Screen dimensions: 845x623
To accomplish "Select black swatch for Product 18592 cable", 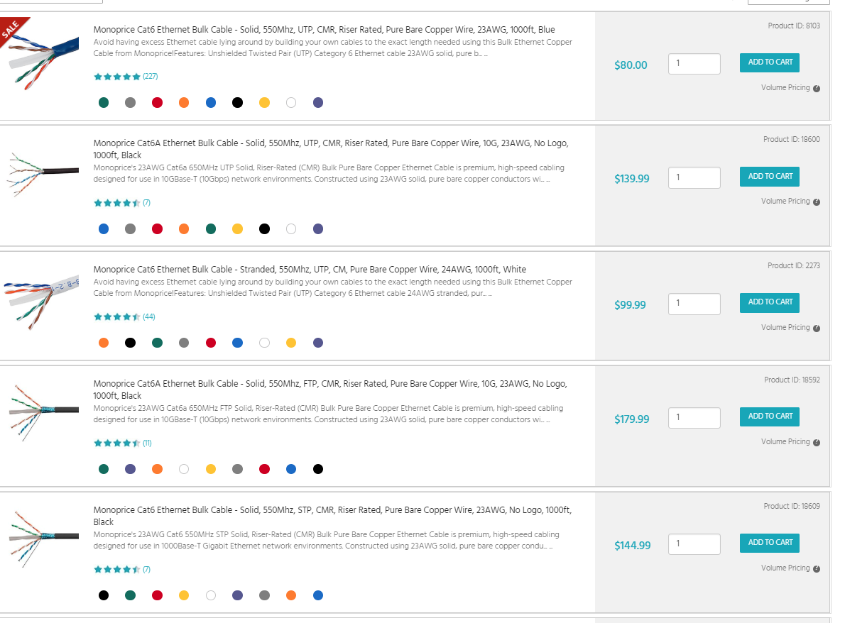I will coord(318,470).
